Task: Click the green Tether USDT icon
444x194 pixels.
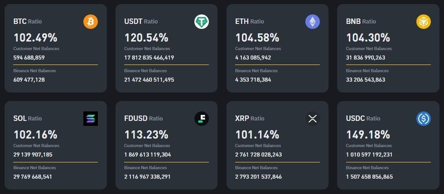Action: tap(202, 21)
